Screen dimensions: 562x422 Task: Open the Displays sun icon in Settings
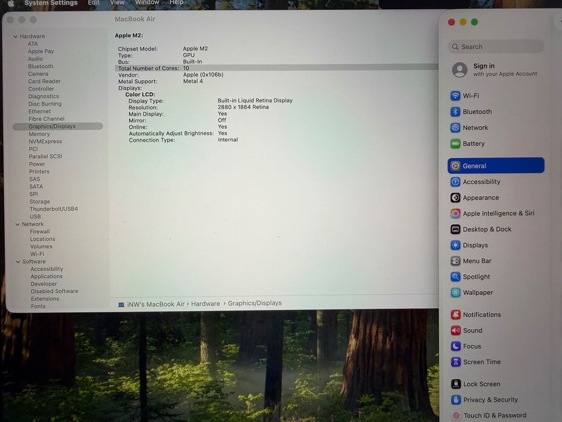[x=455, y=245]
